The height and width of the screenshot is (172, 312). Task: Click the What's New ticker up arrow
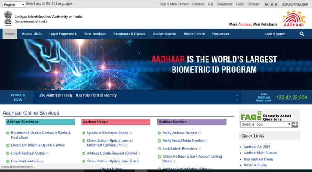[237, 95]
